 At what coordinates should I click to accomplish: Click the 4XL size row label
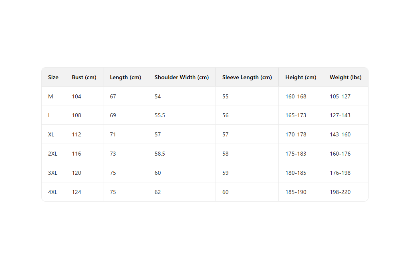pyautogui.click(x=52, y=192)
